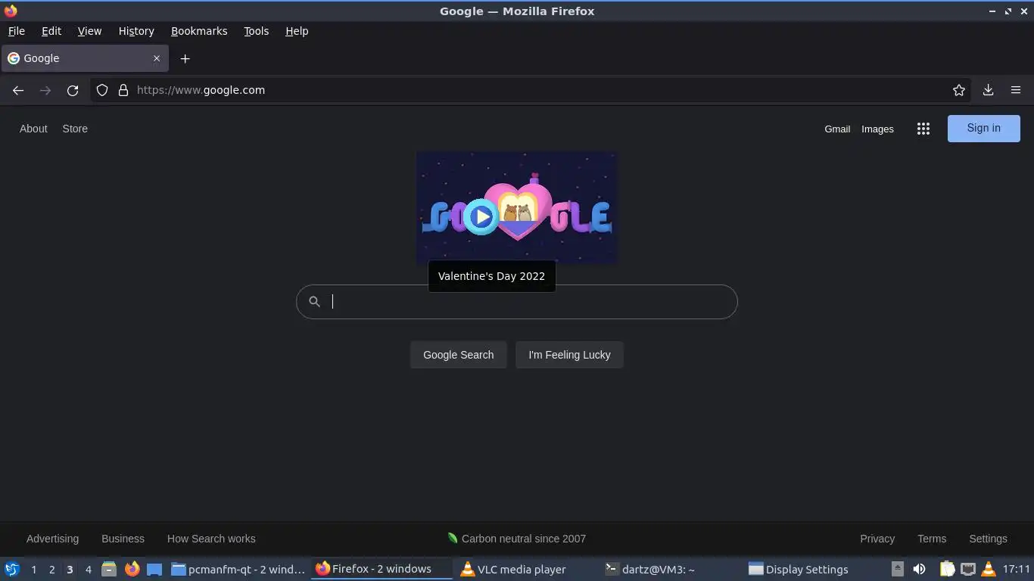
Task: Open How Search works link
Action: pyautogui.click(x=211, y=539)
